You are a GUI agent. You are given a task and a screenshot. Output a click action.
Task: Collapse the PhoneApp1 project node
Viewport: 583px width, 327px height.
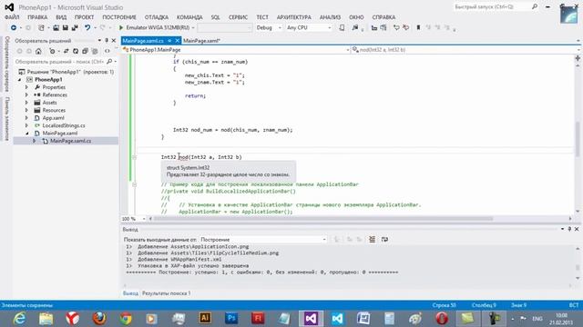pyautogui.click(x=20, y=80)
